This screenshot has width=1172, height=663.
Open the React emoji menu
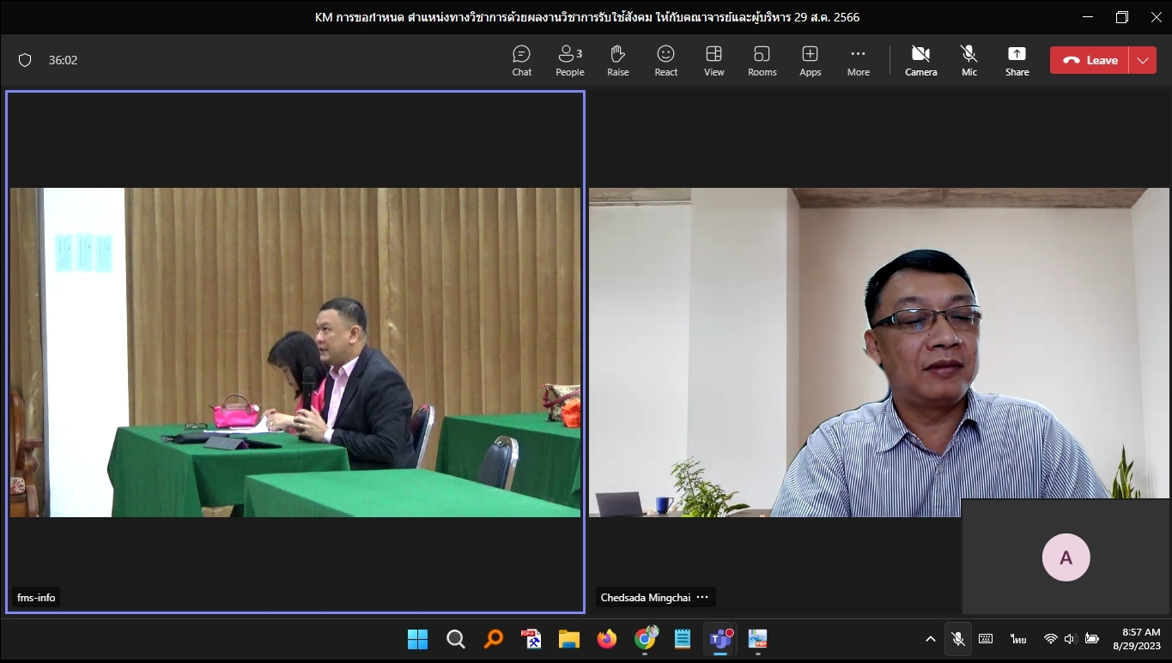pyautogui.click(x=665, y=60)
